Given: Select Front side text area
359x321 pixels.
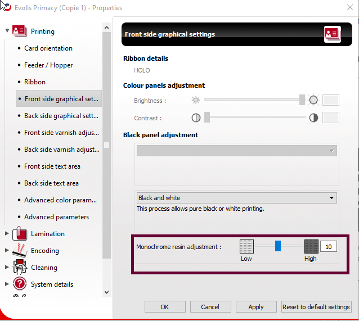Looking at the screenshot, I should 52,166.
